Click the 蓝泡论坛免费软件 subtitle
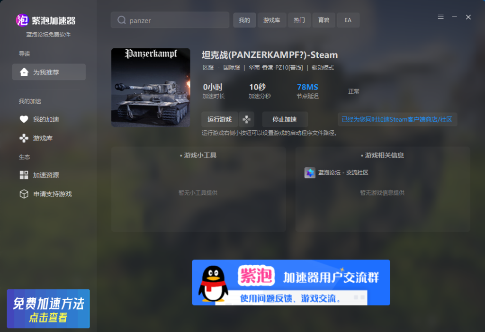Image resolution: width=485 pixels, height=332 pixels. [x=48, y=35]
